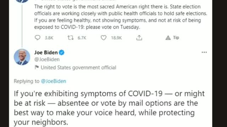This screenshot has width=227, height=127.
Task: Click the 18.9K likes count
Action: coord(116,38)
